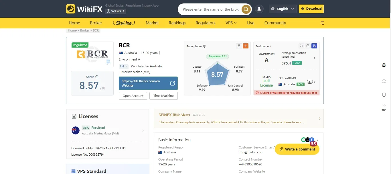Click the headset customer support icon

pos(384,81)
